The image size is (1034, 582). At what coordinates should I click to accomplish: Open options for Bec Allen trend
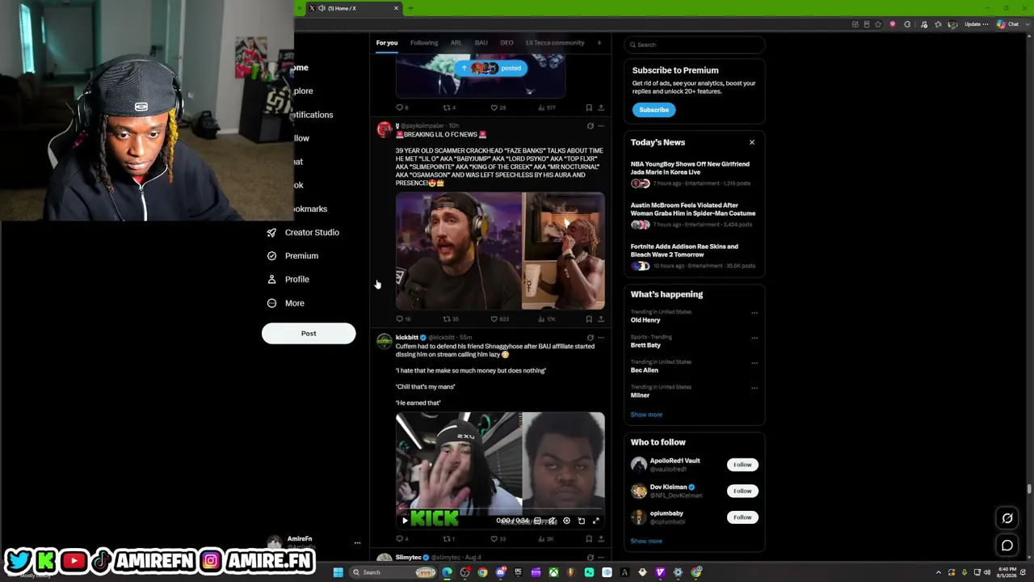tap(754, 363)
